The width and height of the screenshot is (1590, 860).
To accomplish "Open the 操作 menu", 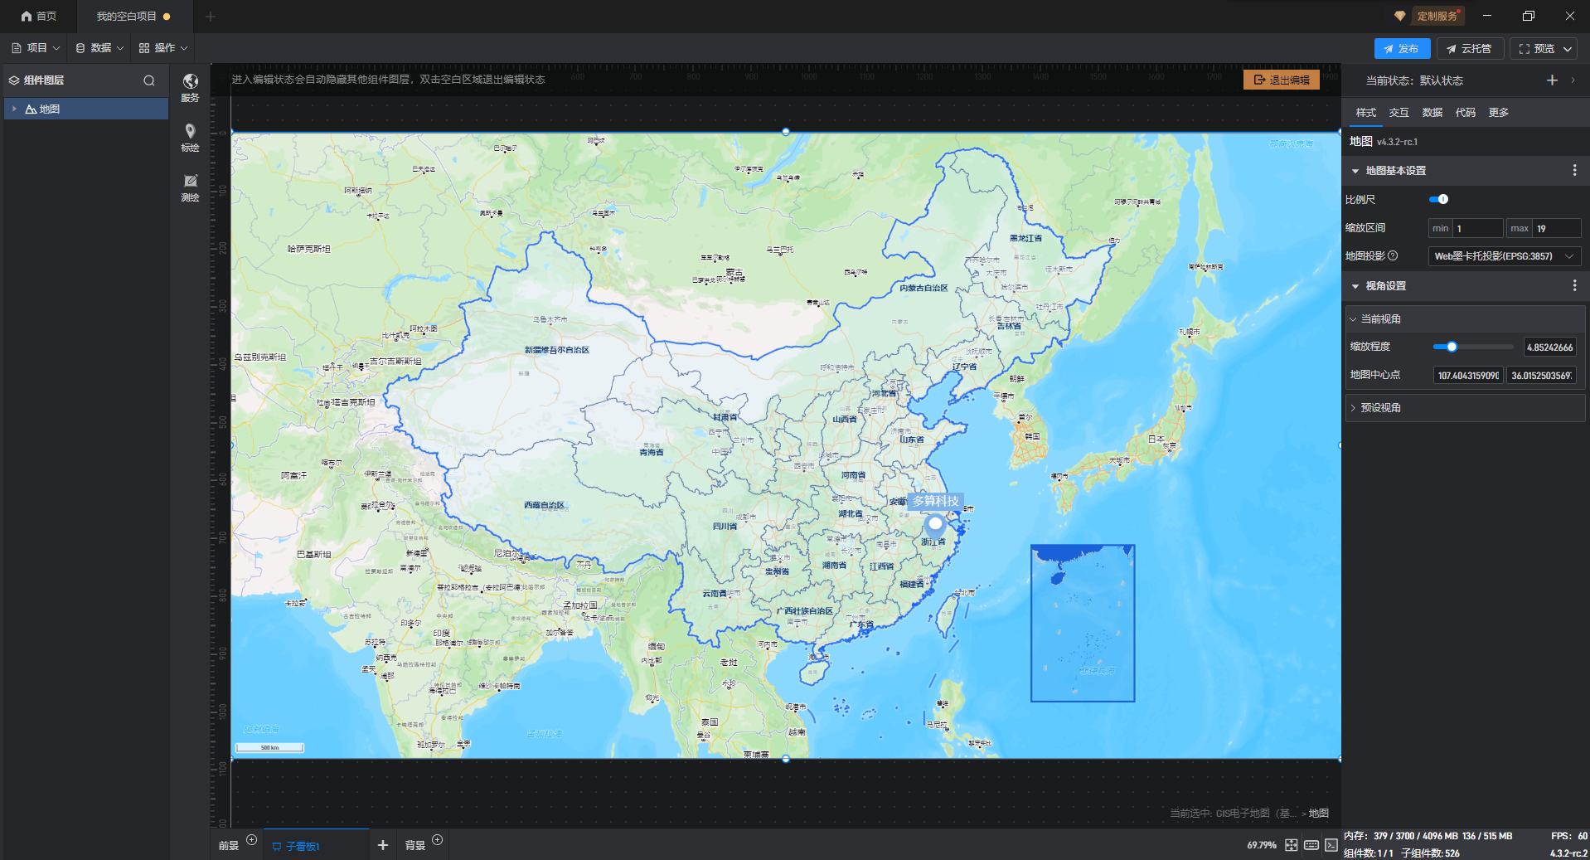I will (163, 48).
